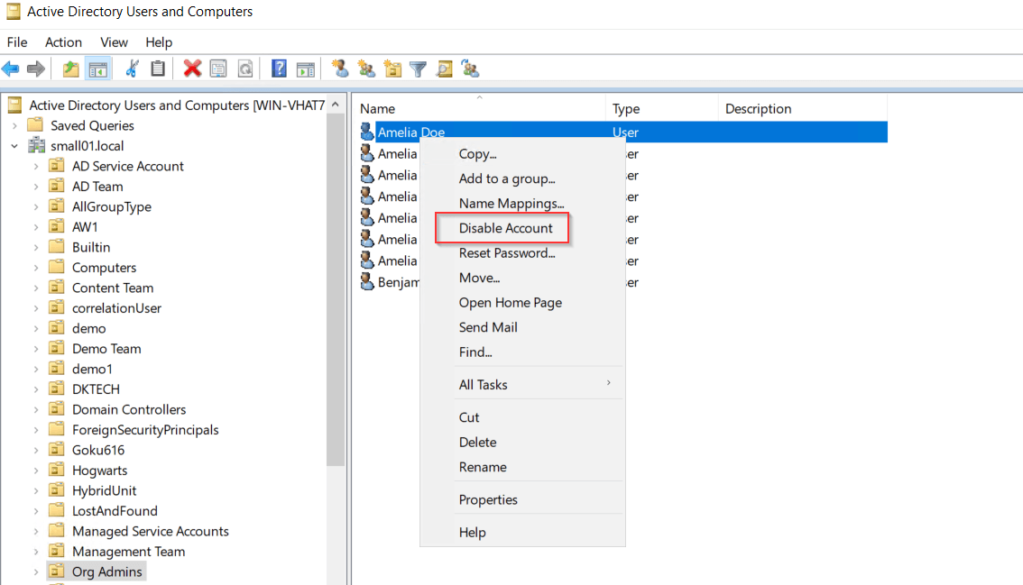The width and height of the screenshot is (1023, 585).
Task: Click tree scrollbar up arrow
Action: pyautogui.click(x=336, y=105)
